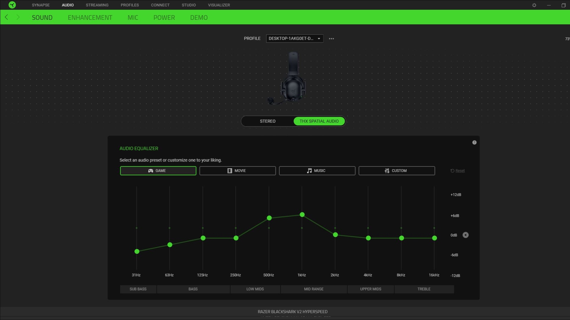
Task: Go back with the left arrow
Action: click(x=7, y=17)
